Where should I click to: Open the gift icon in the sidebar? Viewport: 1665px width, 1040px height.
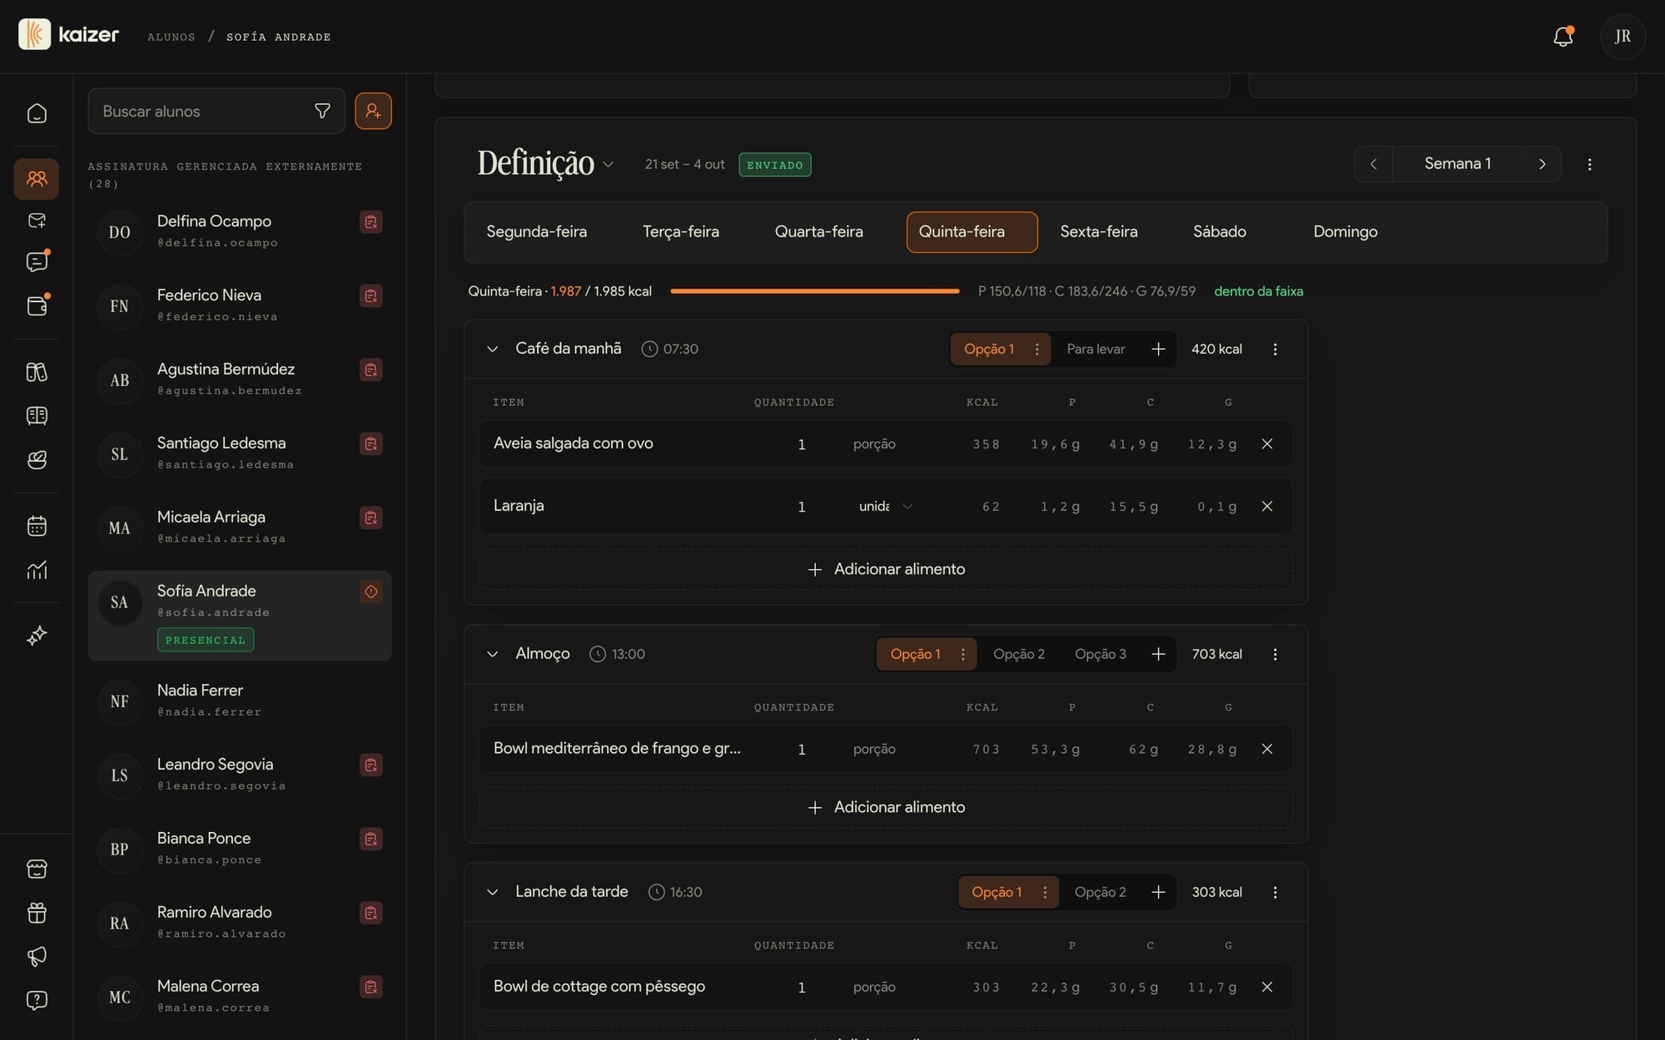pos(37,913)
